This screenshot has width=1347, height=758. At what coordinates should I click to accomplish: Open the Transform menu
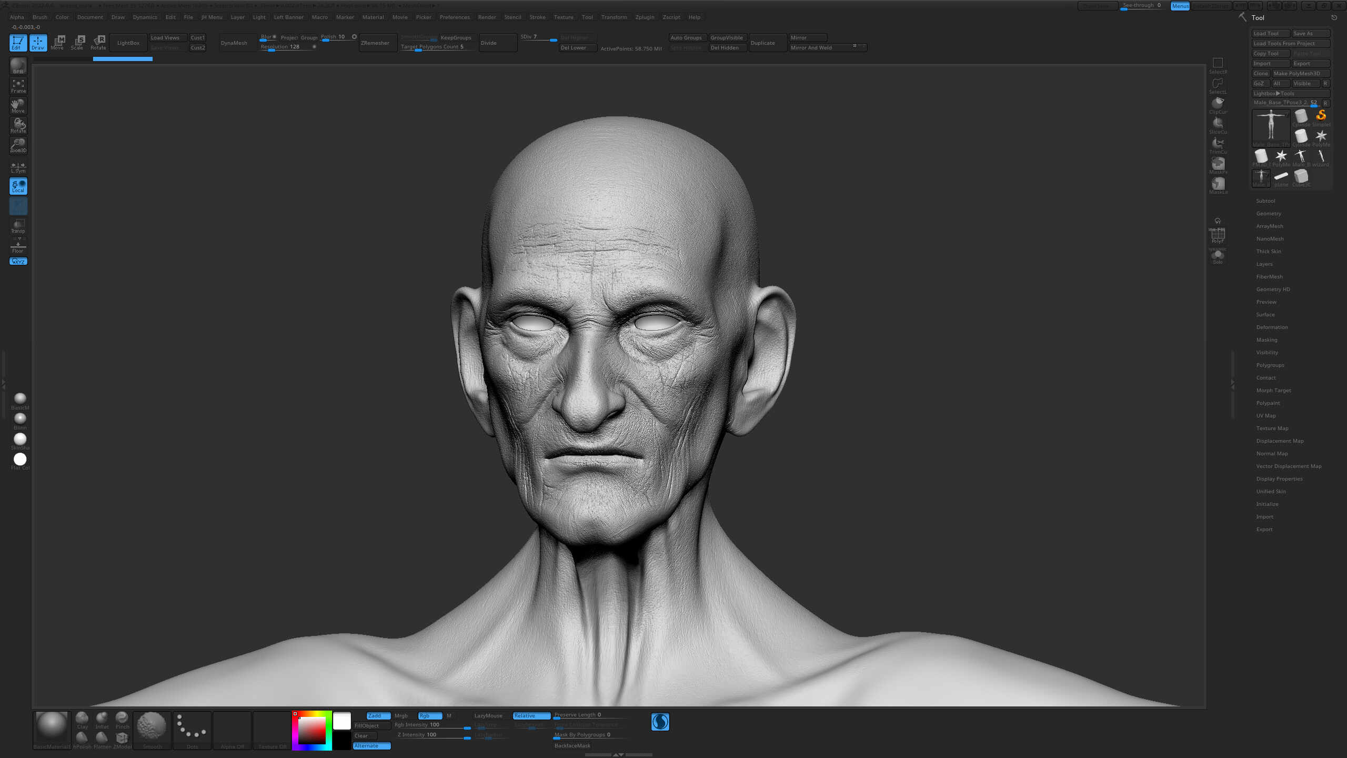(x=614, y=17)
